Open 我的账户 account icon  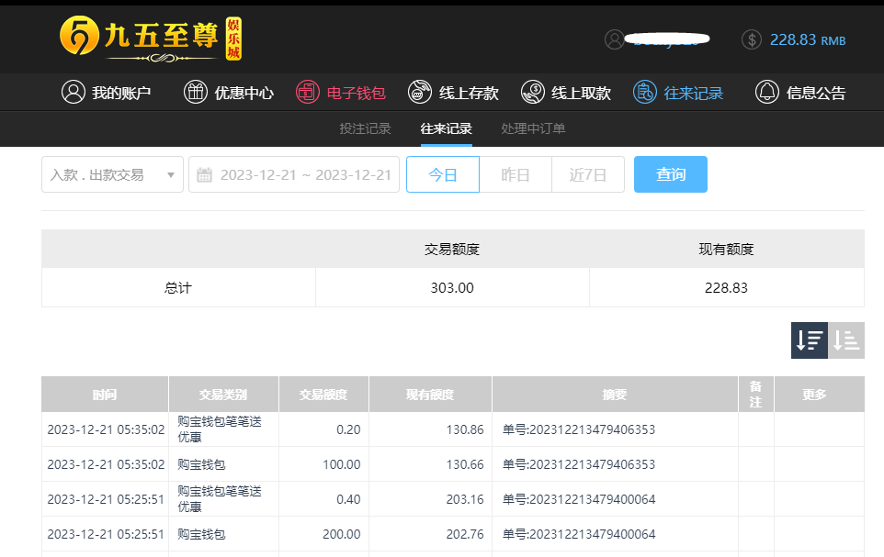(73, 93)
